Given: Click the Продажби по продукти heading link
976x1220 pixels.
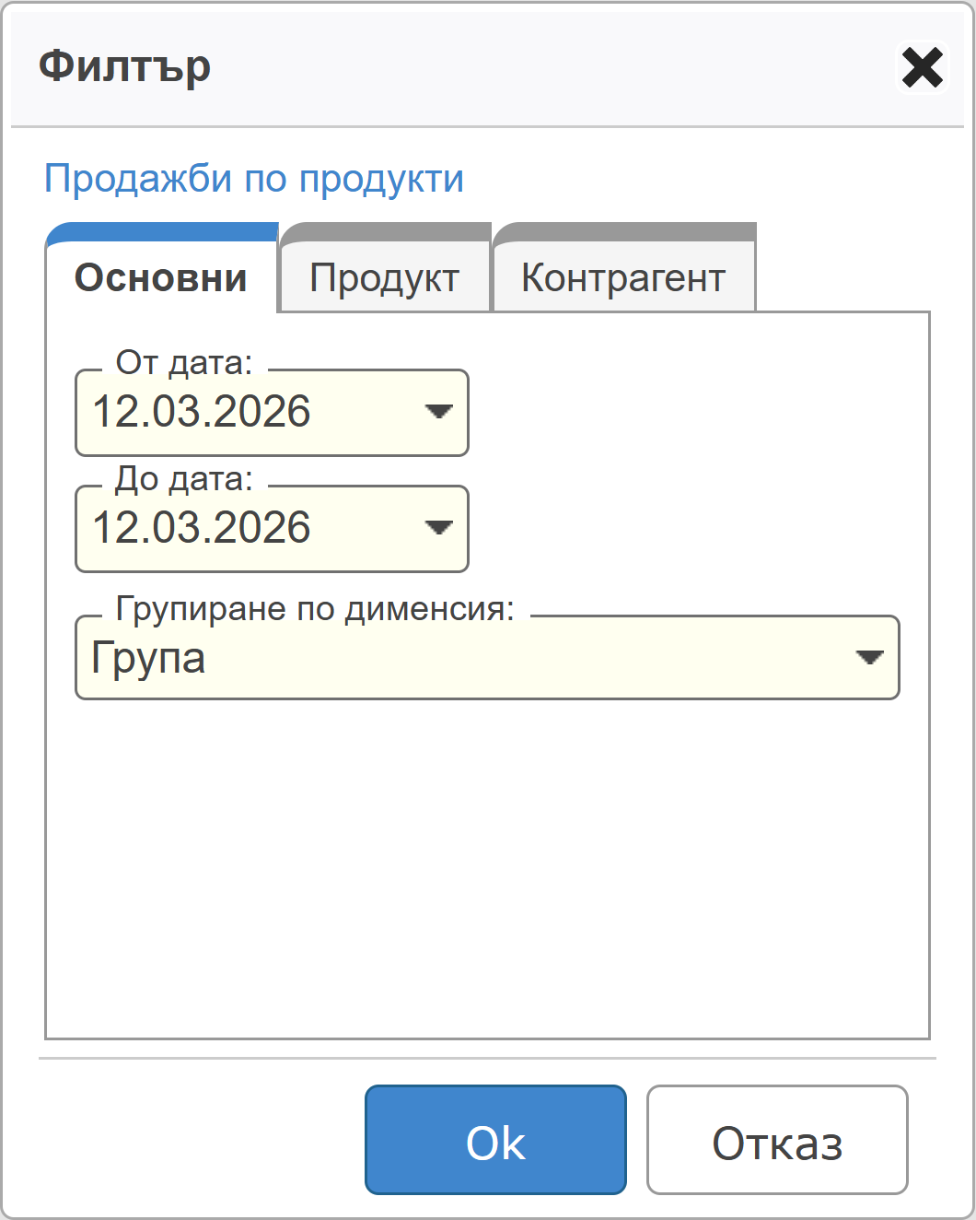Looking at the screenshot, I should pos(254,179).
